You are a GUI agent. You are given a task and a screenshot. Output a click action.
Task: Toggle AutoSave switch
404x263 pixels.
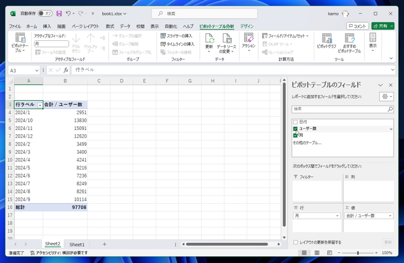coord(45,14)
